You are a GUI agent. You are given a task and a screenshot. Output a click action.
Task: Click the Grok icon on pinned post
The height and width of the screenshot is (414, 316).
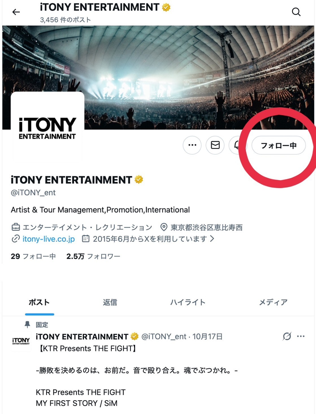[x=287, y=336]
